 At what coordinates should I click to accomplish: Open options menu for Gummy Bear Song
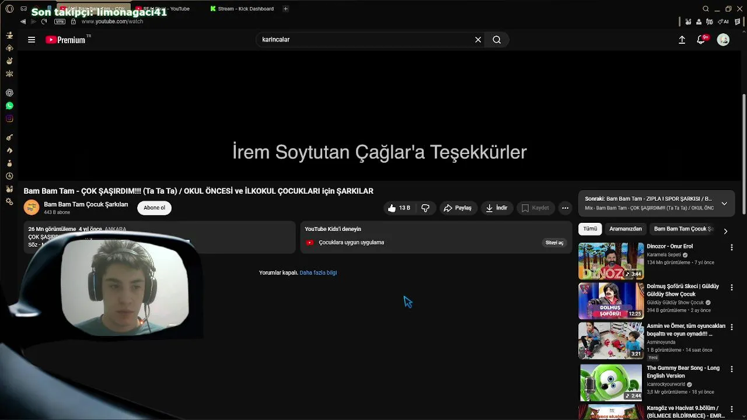[x=731, y=369]
